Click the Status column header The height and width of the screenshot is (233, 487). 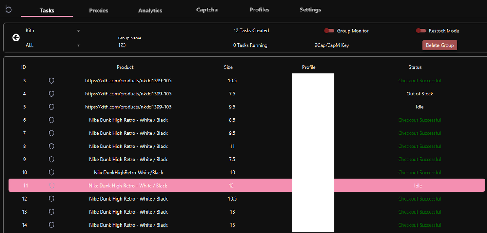[415, 67]
